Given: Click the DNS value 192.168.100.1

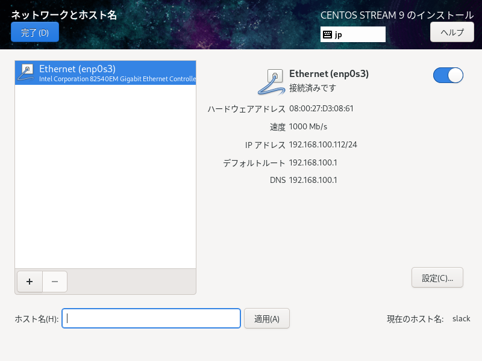Looking at the screenshot, I should pos(313,180).
